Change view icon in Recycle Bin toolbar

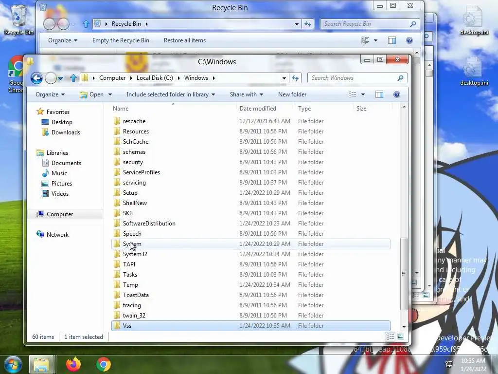pos(365,40)
